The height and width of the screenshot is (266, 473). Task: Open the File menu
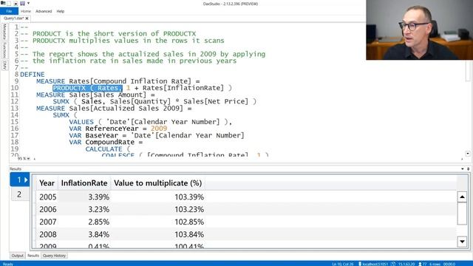click(9, 11)
